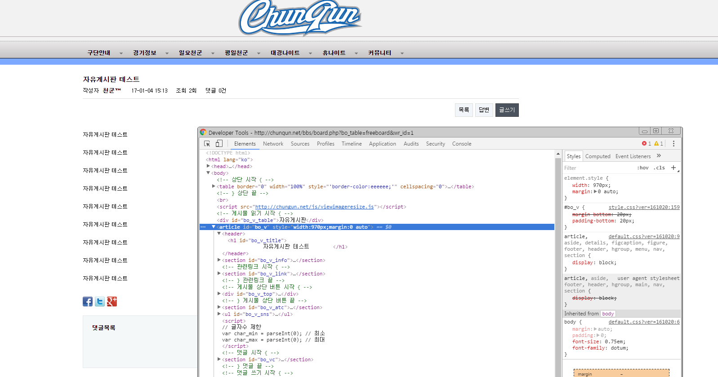This screenshot has width=718, height=377.
Task: Expand the ul bo_v_sns node
Action: [x=219, y=314]
